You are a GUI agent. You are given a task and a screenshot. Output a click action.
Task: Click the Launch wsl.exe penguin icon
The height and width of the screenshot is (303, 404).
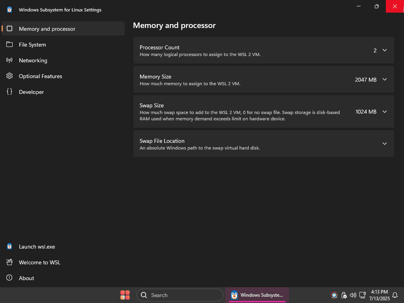[x=9, y=247]
